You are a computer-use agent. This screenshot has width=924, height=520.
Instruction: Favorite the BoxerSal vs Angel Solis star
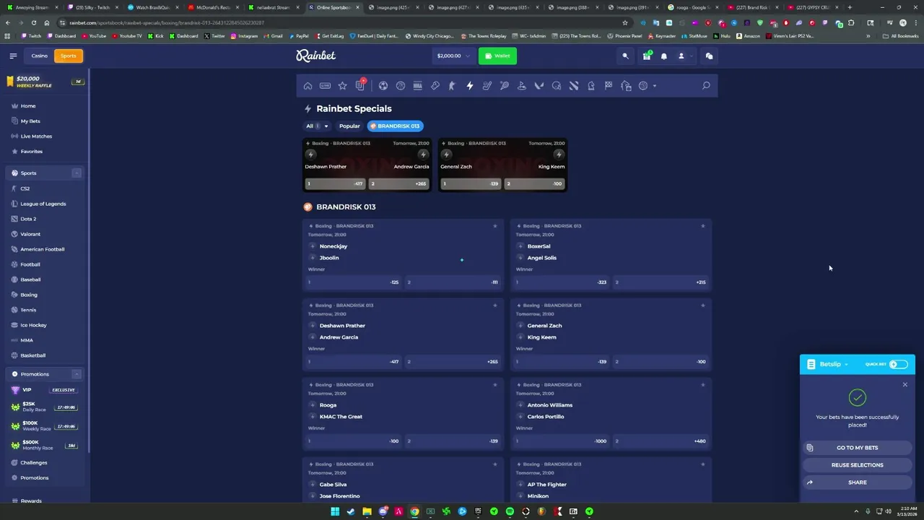pyautogui.click(x=702, y=226)
